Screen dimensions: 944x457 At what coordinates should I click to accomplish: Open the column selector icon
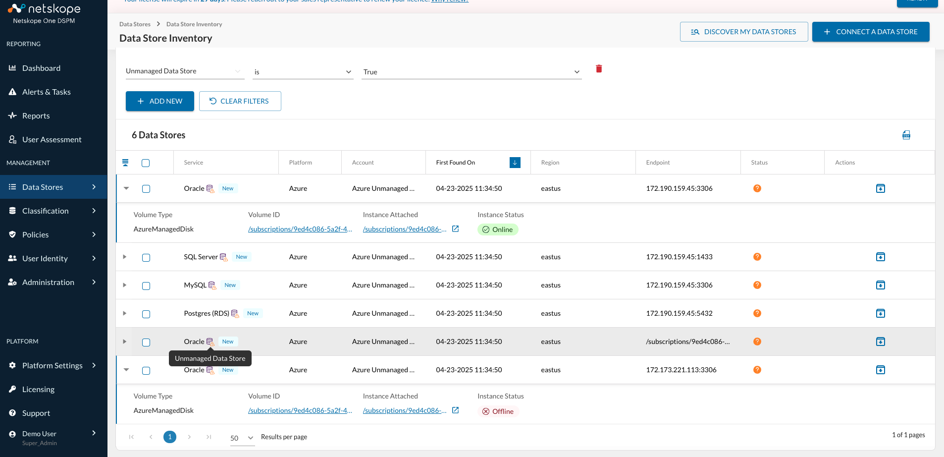pos(125,163)
